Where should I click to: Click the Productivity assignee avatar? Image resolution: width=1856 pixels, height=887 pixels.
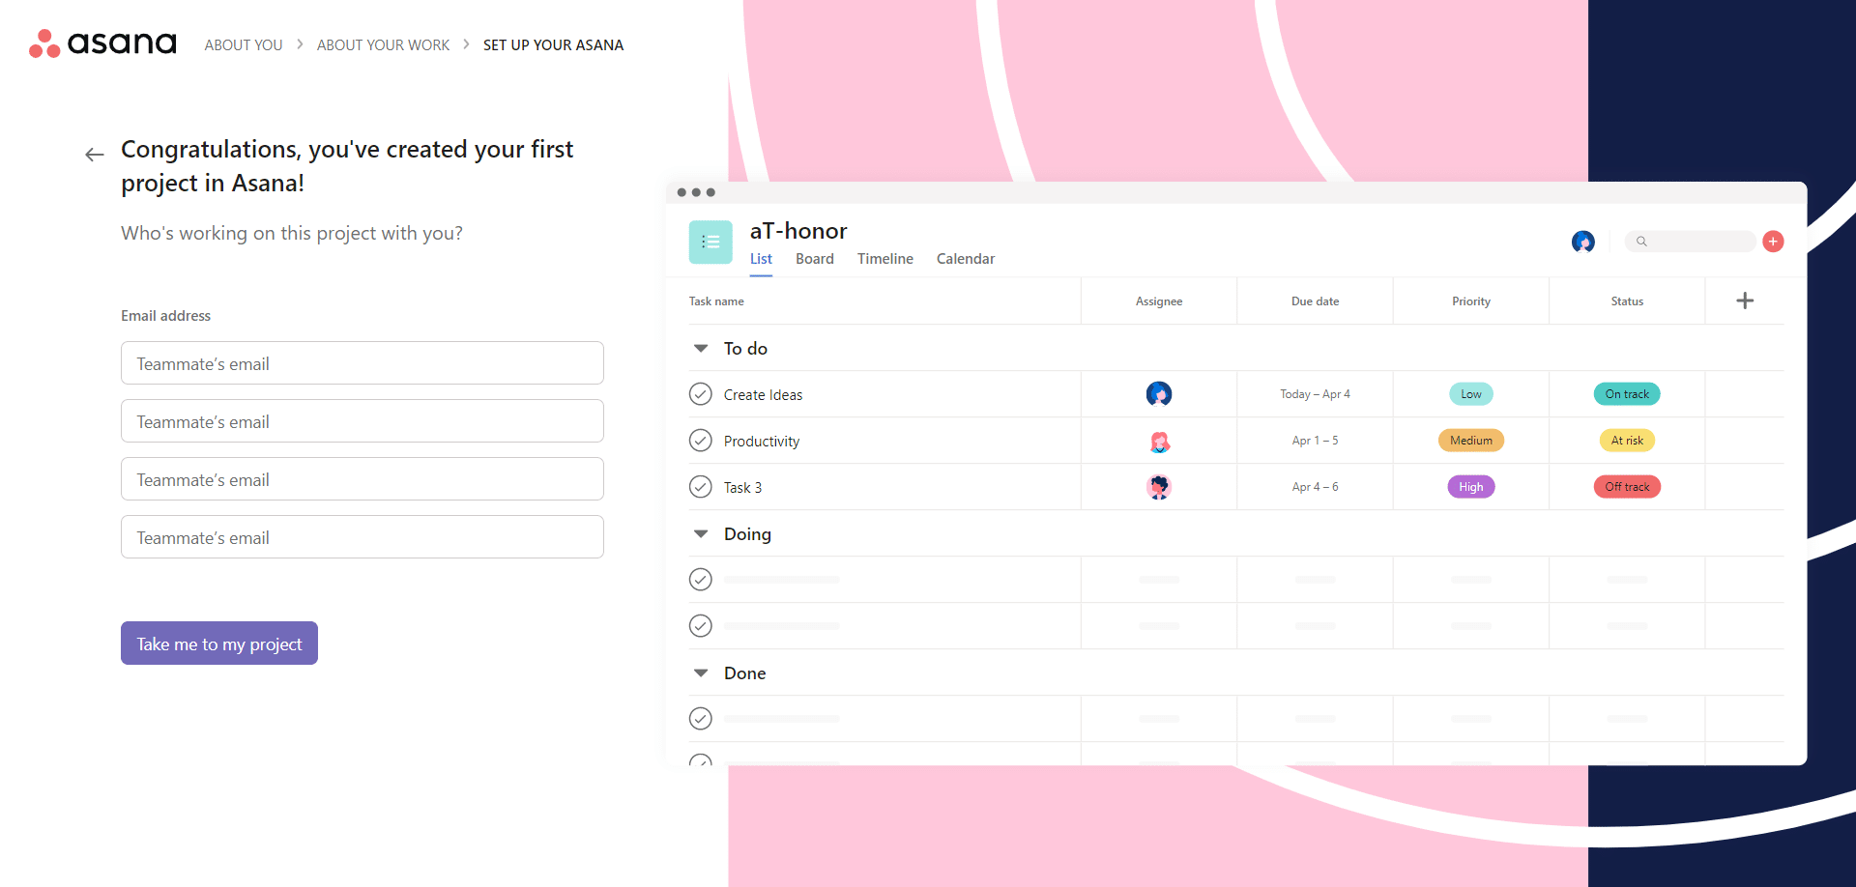click(x=1159, y=441)
